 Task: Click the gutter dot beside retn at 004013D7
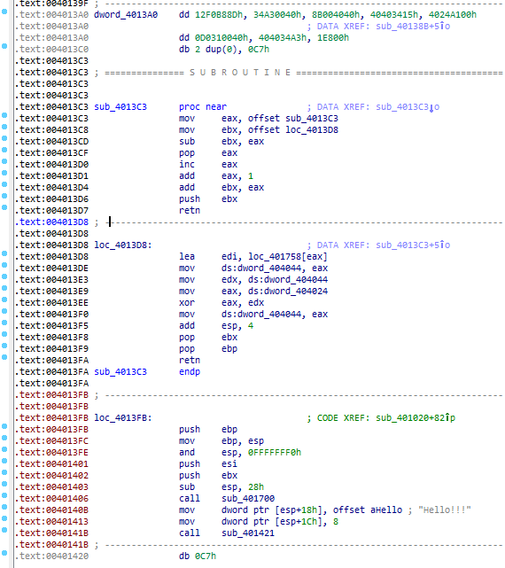point(4,207)
